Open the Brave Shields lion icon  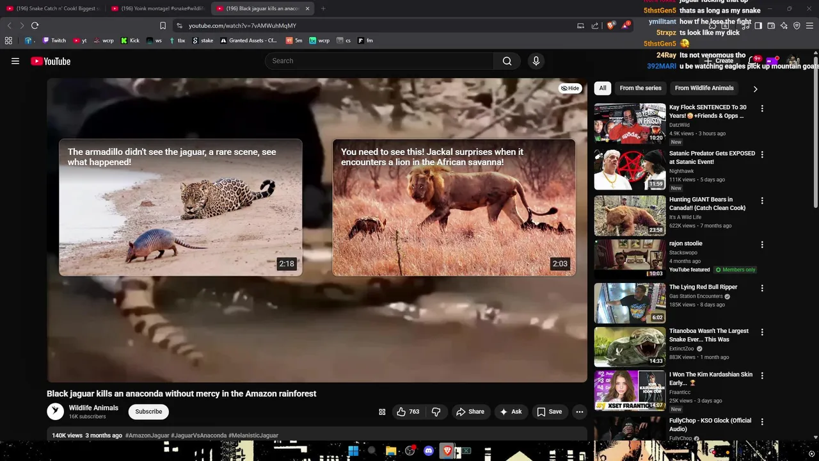pyautogui.click(x=611, y=26)
